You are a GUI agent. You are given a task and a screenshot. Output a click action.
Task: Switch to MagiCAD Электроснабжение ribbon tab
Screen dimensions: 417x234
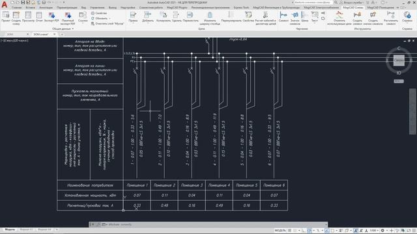(x=321, y=8)
